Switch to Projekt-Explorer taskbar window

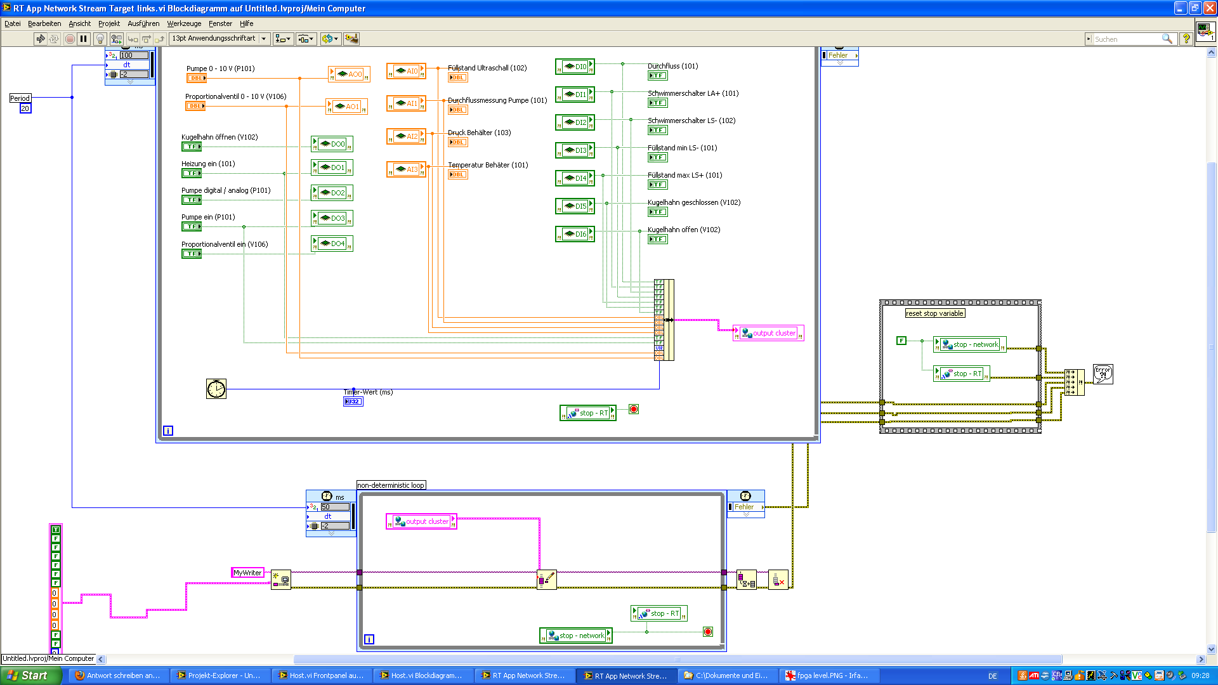pos(219,675)
